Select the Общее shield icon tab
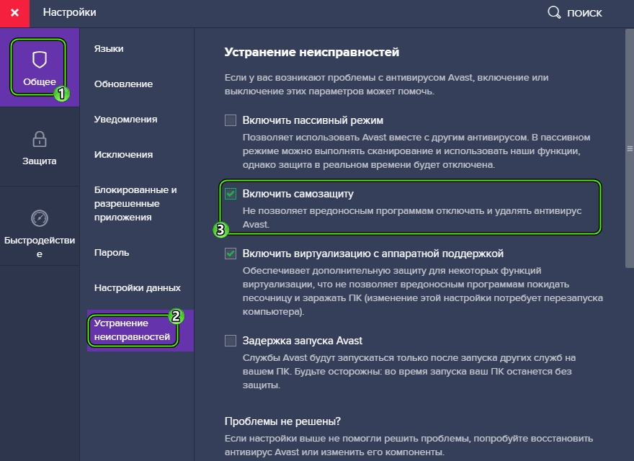The width and height of the screenshot is (634, 461). tap(39, 67)
